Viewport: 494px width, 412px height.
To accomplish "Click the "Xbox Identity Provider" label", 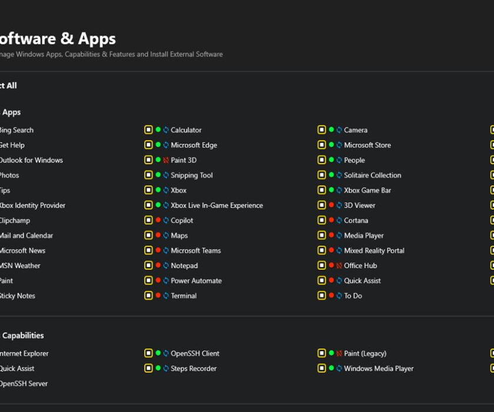I will point(32,205).
